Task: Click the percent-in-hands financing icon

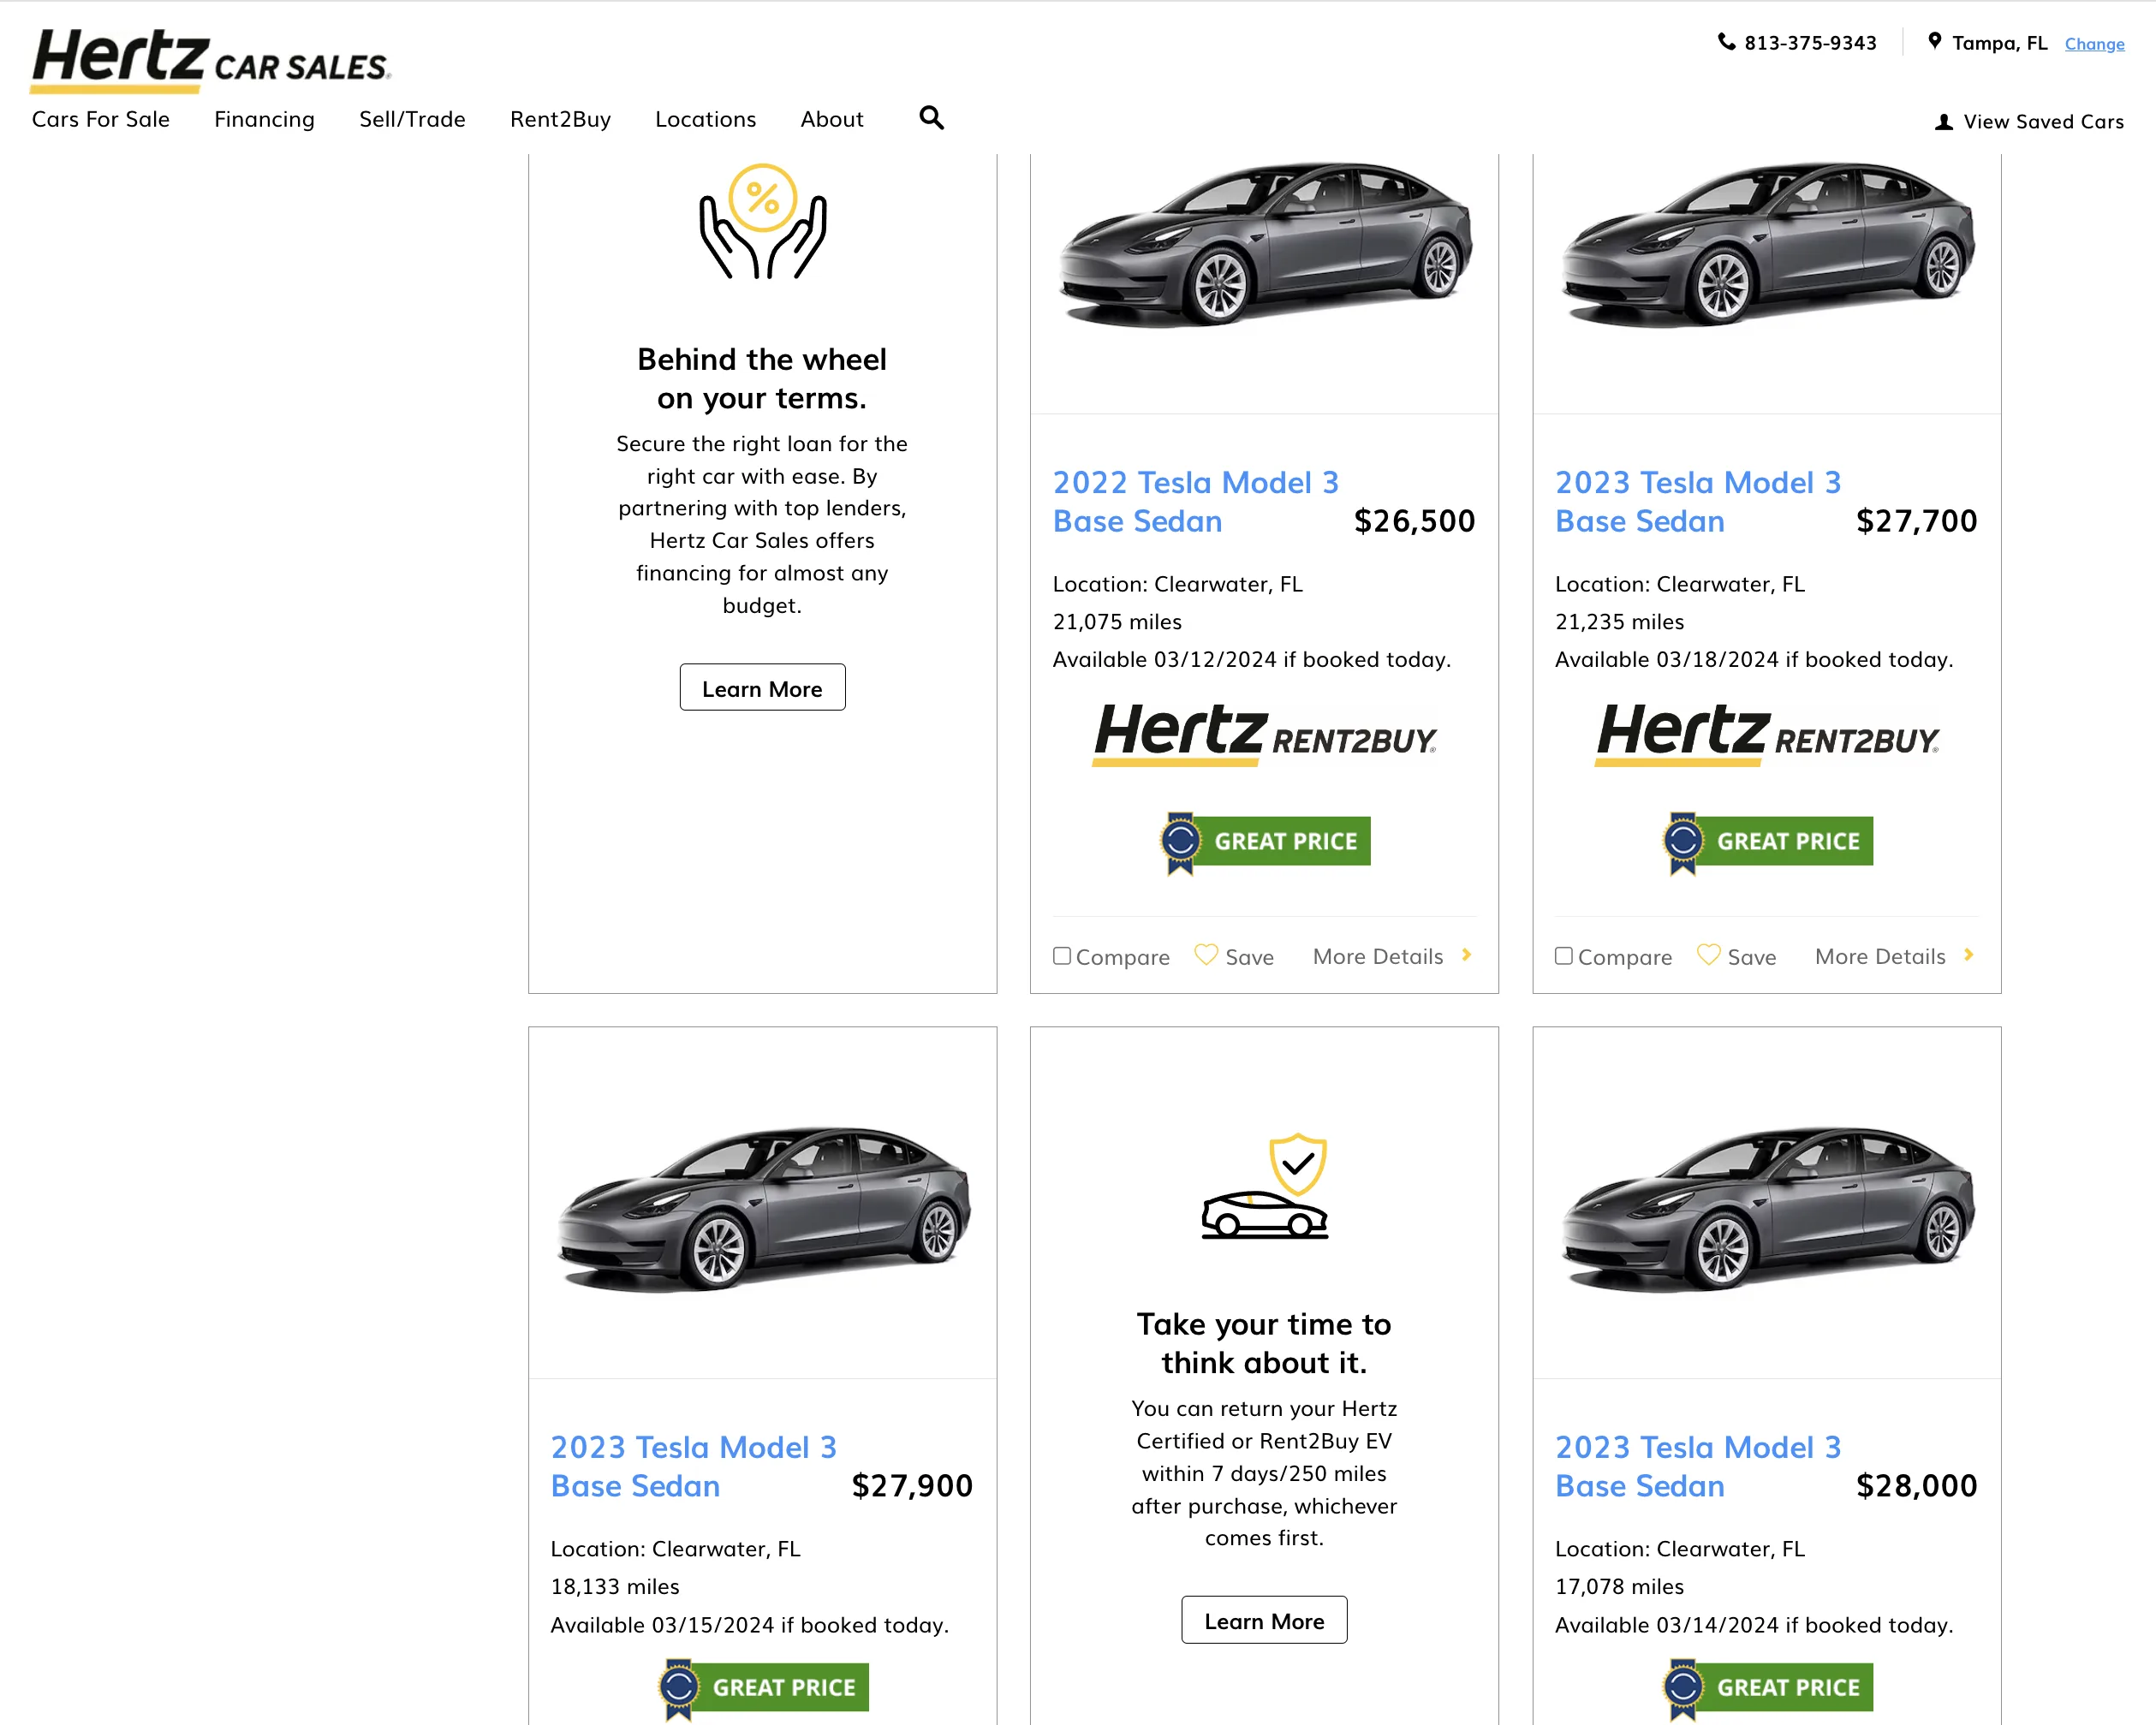Action: click(x=762, y=222)
